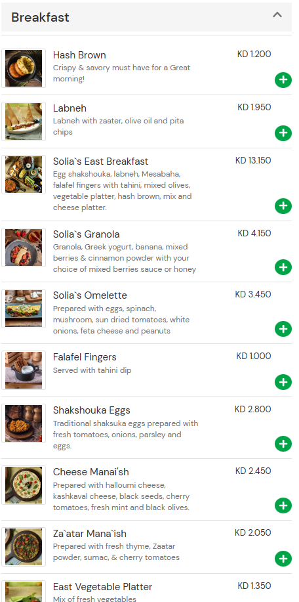Collapse the Breakfast section chevron
299x602 pixels.
(277, 15)
